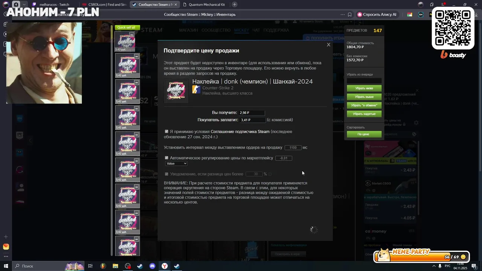
Task: Open 'СООБЩЕСТВО' in Steam navigation
Action: click(216, 30)
